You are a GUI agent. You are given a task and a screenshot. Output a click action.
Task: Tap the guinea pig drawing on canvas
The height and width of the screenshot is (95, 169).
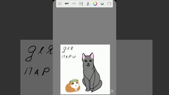[x=73, y=86]
